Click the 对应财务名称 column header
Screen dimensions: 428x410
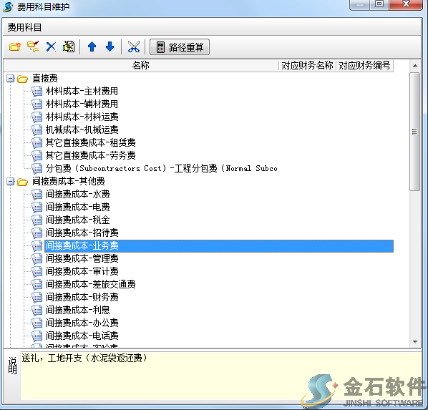(x=307, y=66)
